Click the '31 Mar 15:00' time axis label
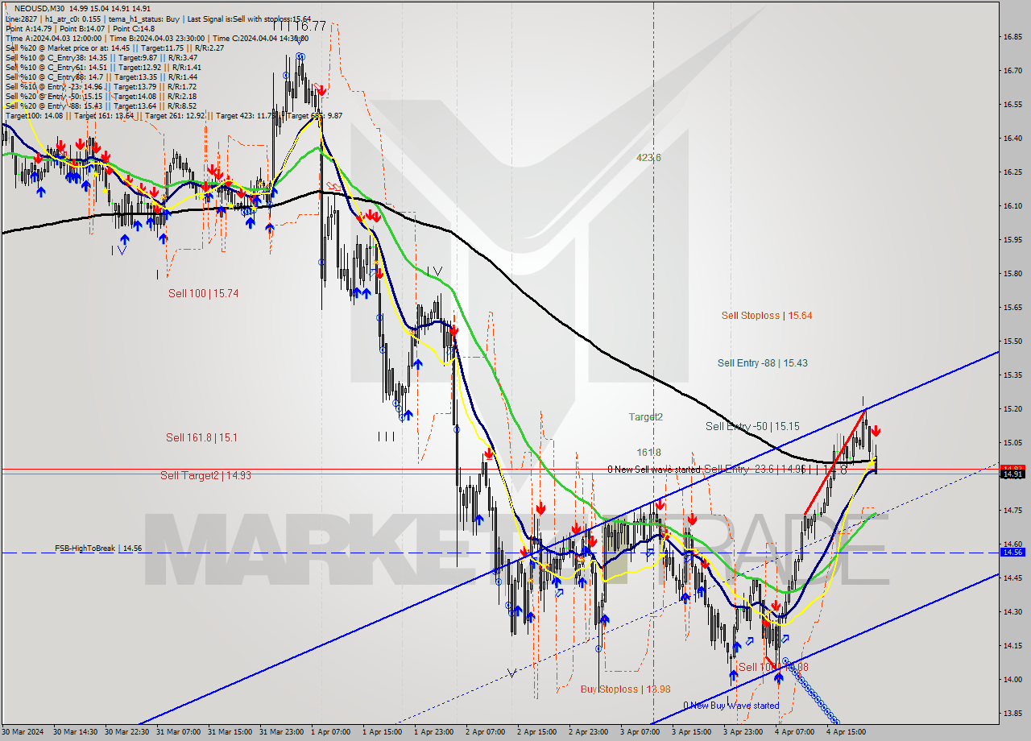 coord(230,732)
